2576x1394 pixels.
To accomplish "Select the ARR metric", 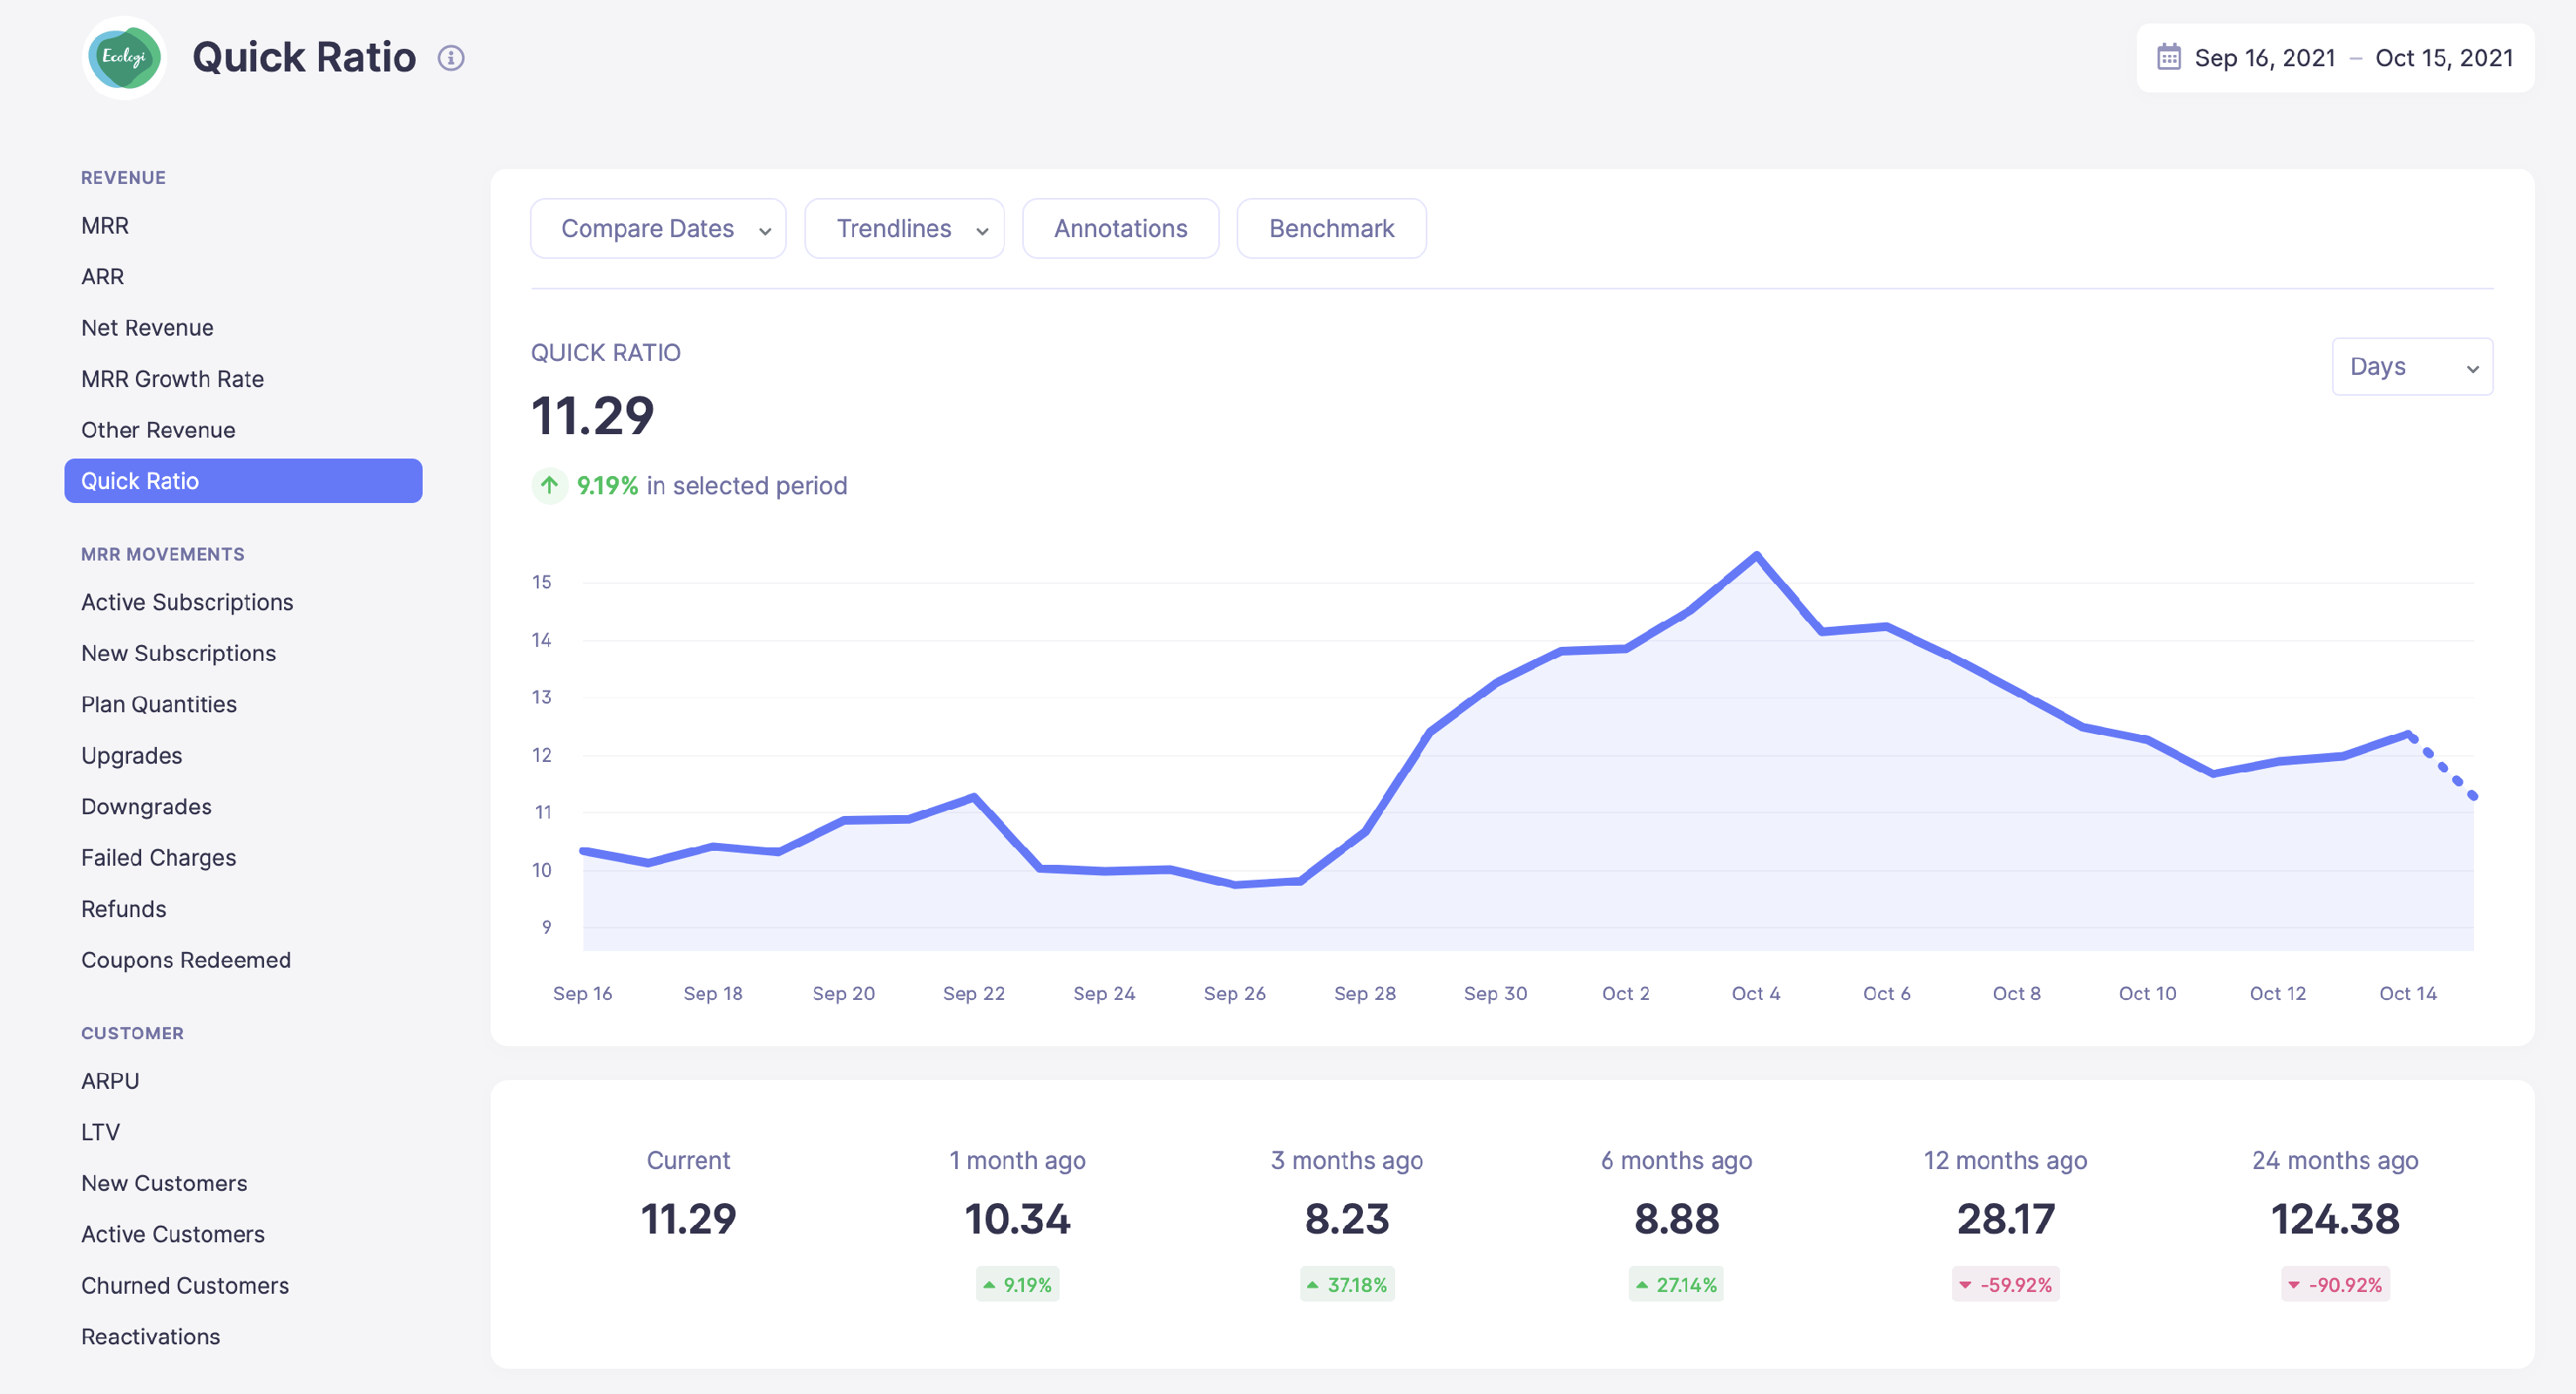I will [102, 276].
